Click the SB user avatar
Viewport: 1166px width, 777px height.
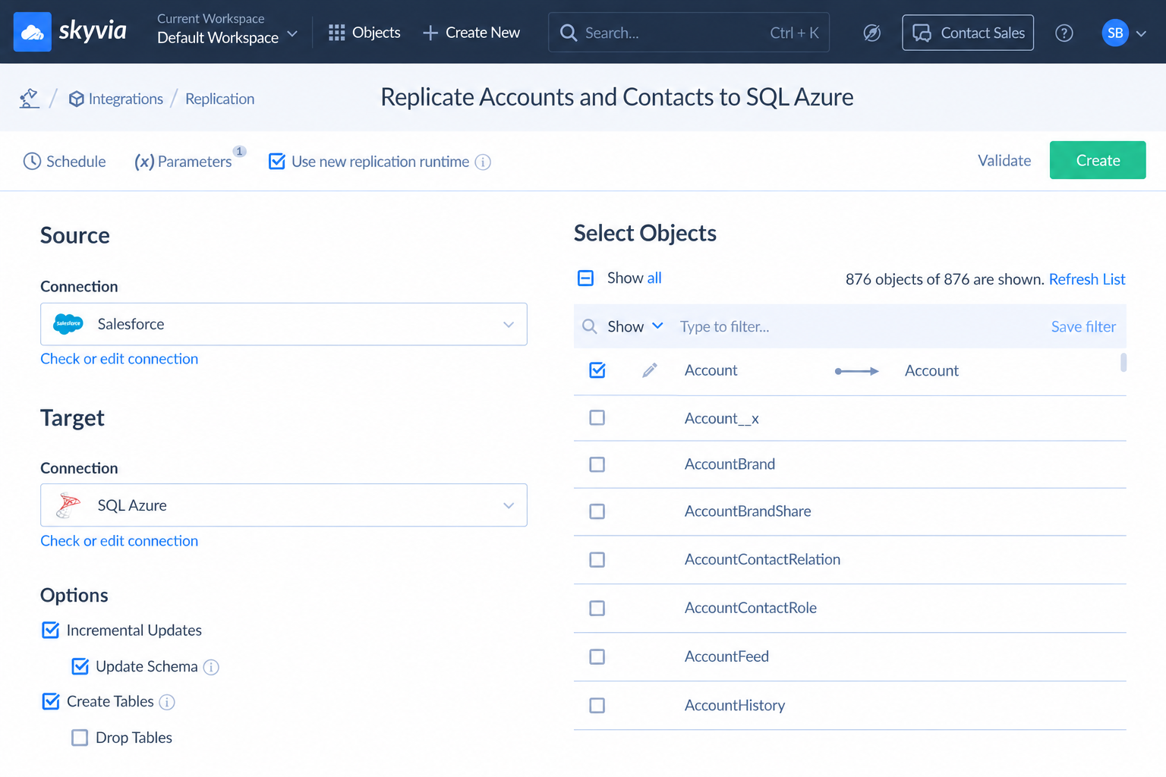[x=1115, y=33]
